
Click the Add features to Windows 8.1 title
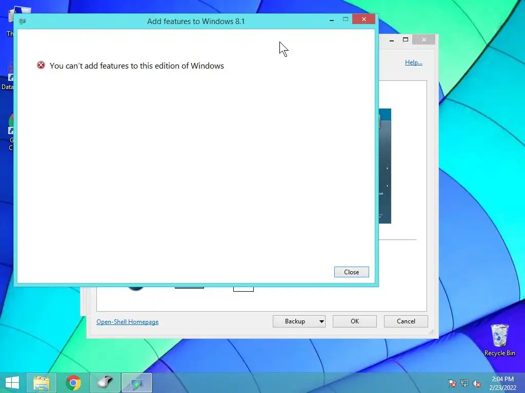[196, 21]
